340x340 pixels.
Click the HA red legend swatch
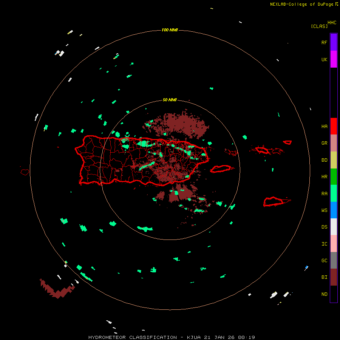pyautogui.click(x=334, y=126)
